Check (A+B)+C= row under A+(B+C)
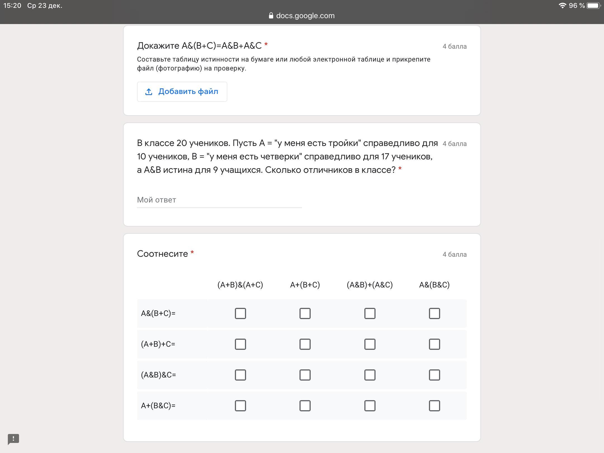This screenshot has height=453, width=604. (305, 344)
